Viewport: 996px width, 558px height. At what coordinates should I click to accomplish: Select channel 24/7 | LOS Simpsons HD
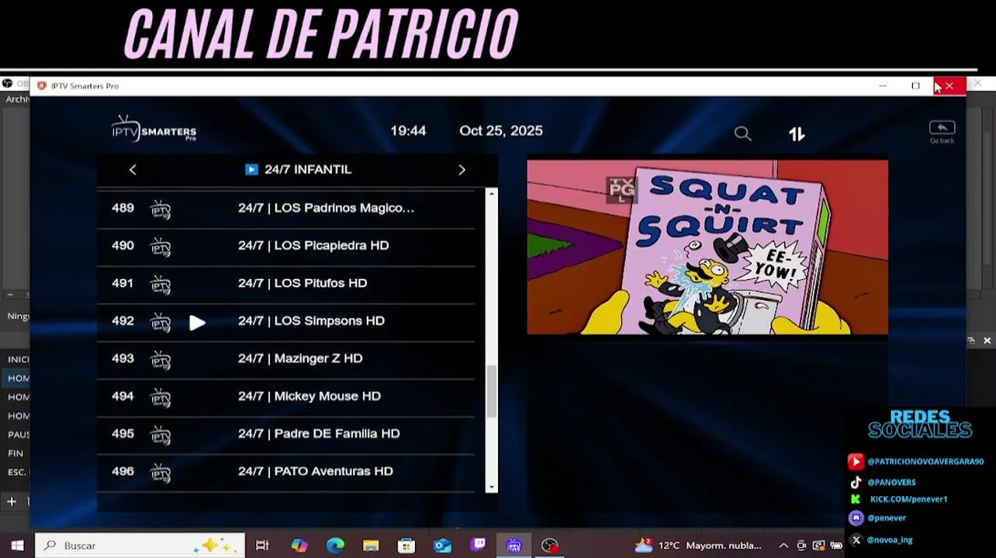click(x=285, y=321)
